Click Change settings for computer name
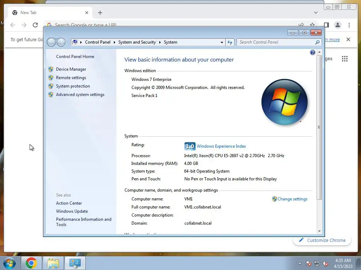 click(x=292, y=199)
